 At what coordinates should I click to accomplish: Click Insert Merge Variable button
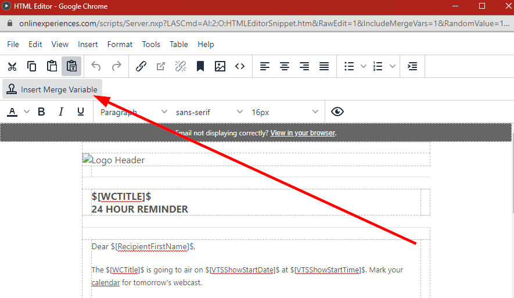point(52,89)
